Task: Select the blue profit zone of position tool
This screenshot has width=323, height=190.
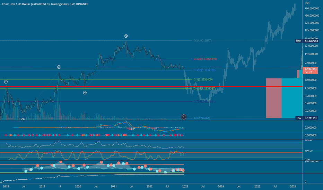Action: tap(292, 98)
